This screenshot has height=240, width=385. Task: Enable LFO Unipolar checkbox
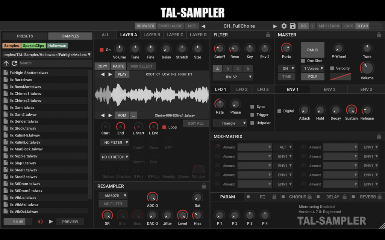click(x=252, y=123)
